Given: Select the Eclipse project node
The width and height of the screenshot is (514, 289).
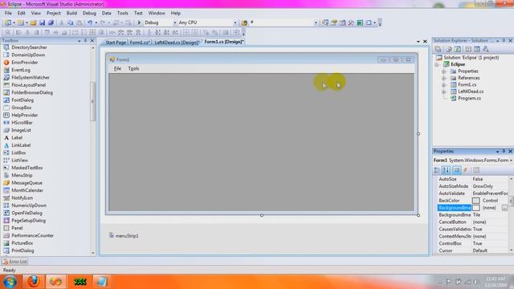Looking at the screenshot, I should (x=458, y=64).
